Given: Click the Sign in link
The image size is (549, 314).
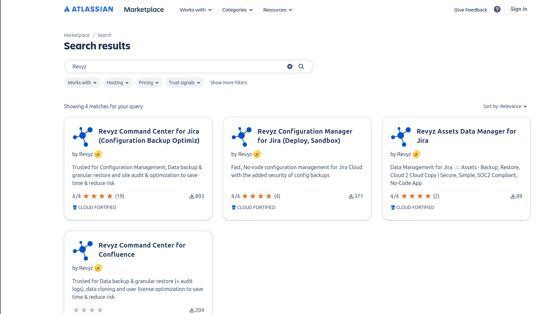Looking at the screenshot, I should (519, 9).
